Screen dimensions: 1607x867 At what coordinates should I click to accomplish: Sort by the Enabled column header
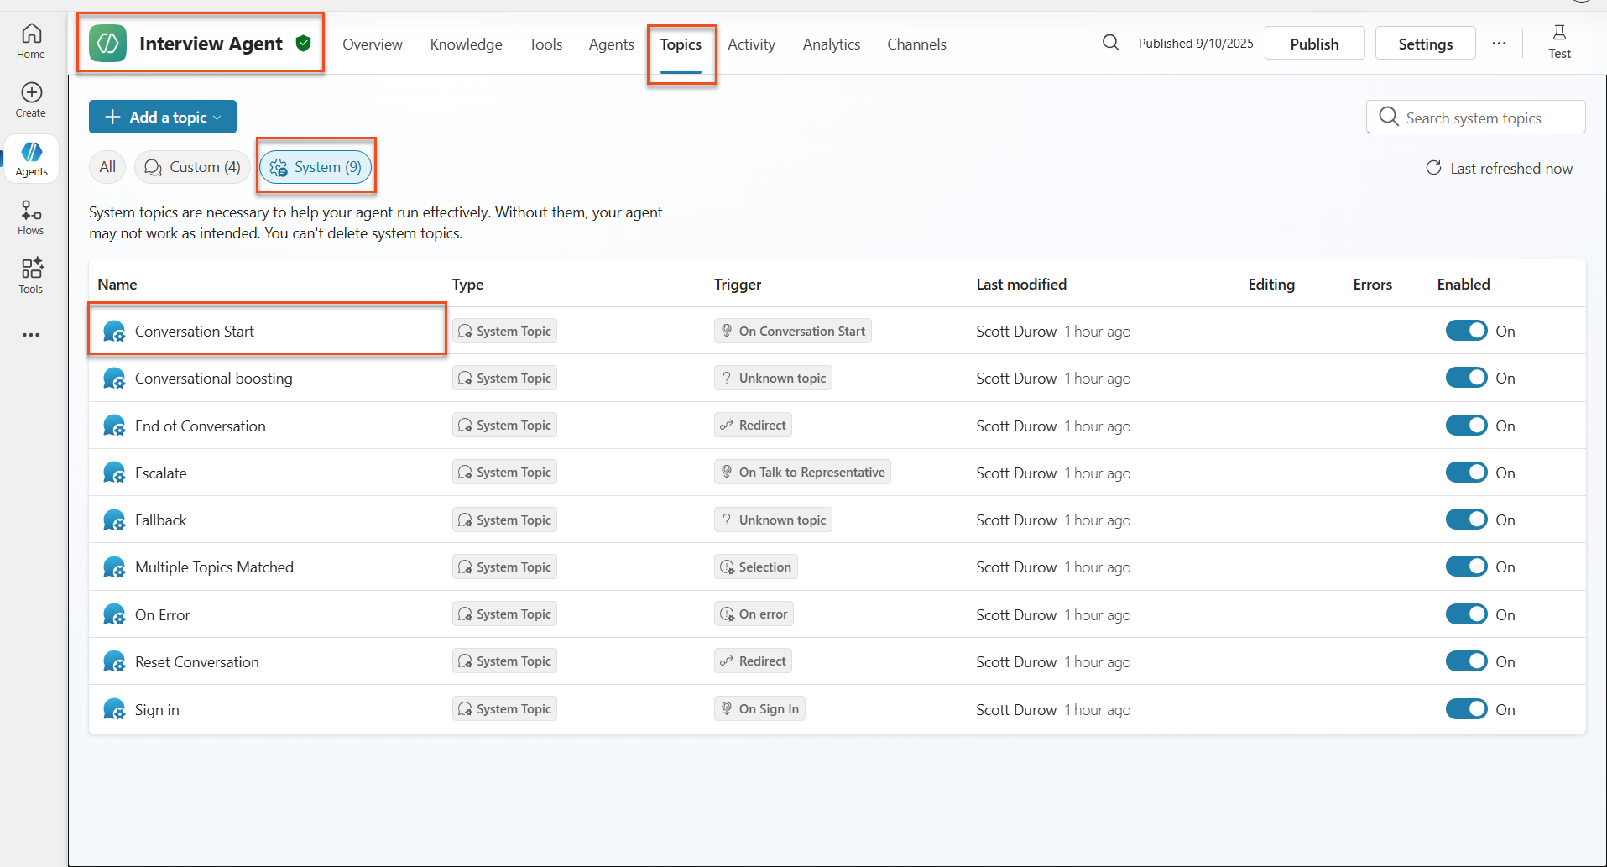1464,285
